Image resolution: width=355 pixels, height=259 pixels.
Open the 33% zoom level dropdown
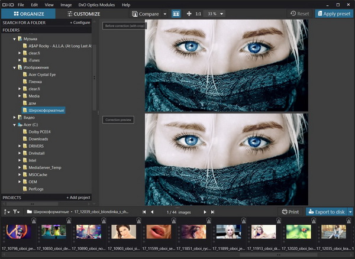click(214, 13)
